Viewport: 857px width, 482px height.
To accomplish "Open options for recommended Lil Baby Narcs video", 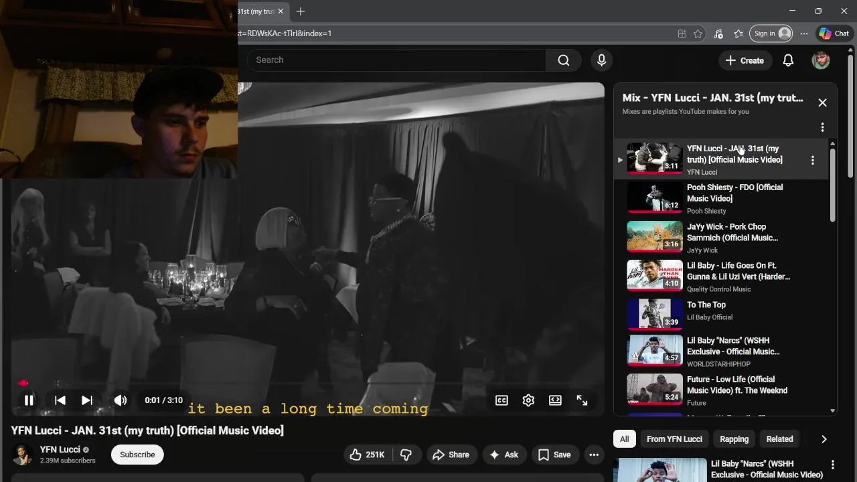I will [x=832, y=465].
